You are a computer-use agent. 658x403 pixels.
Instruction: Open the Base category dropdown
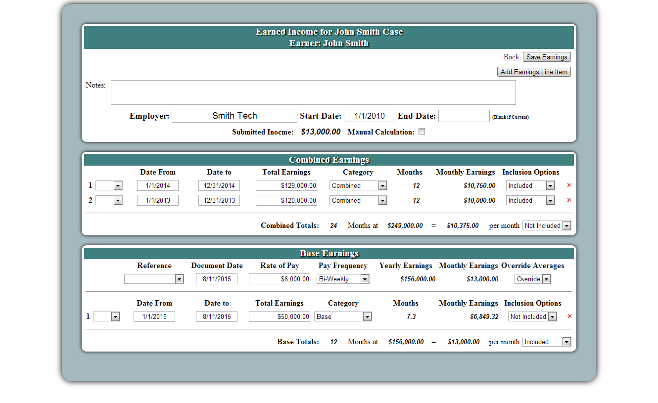343,316
